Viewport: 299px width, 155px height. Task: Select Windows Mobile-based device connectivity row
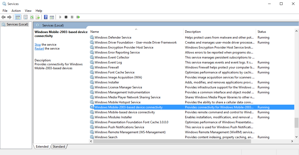coord(192,112)
